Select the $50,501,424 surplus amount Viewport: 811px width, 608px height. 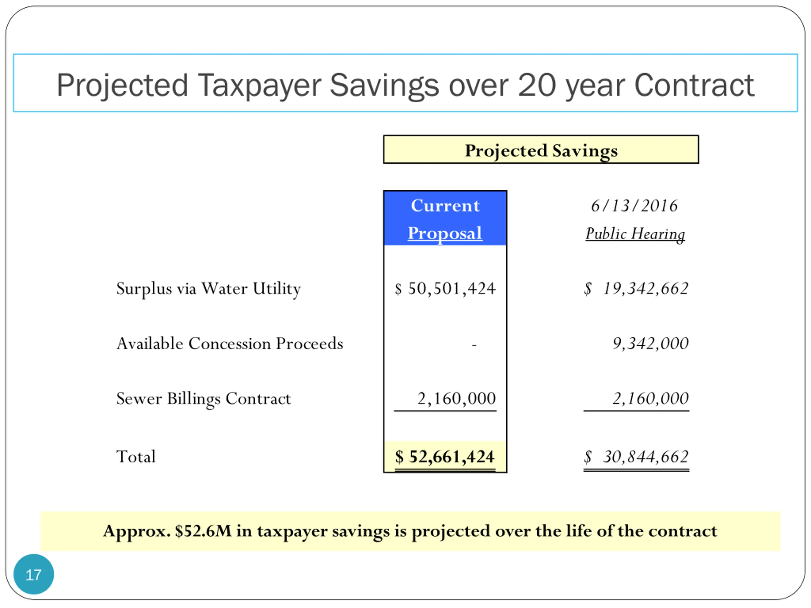pos(445,288)
